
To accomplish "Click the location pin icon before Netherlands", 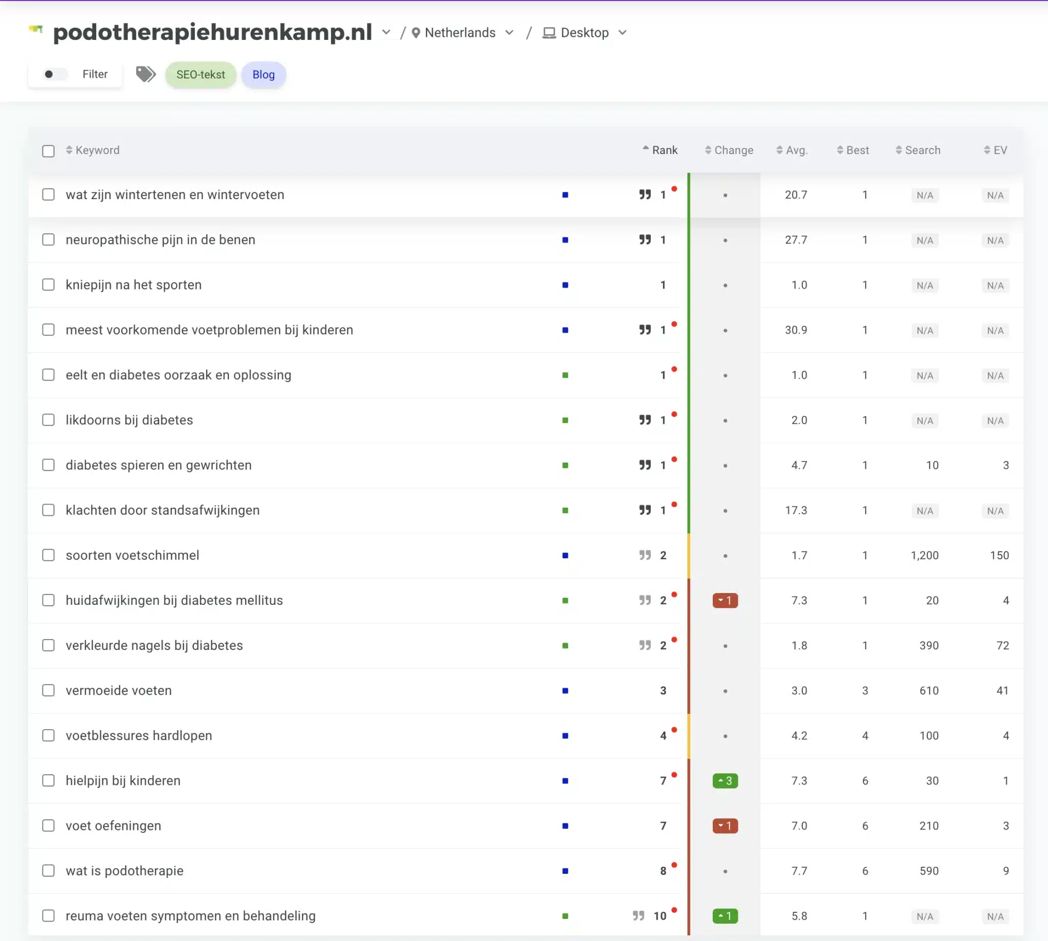I will [416, 33].
